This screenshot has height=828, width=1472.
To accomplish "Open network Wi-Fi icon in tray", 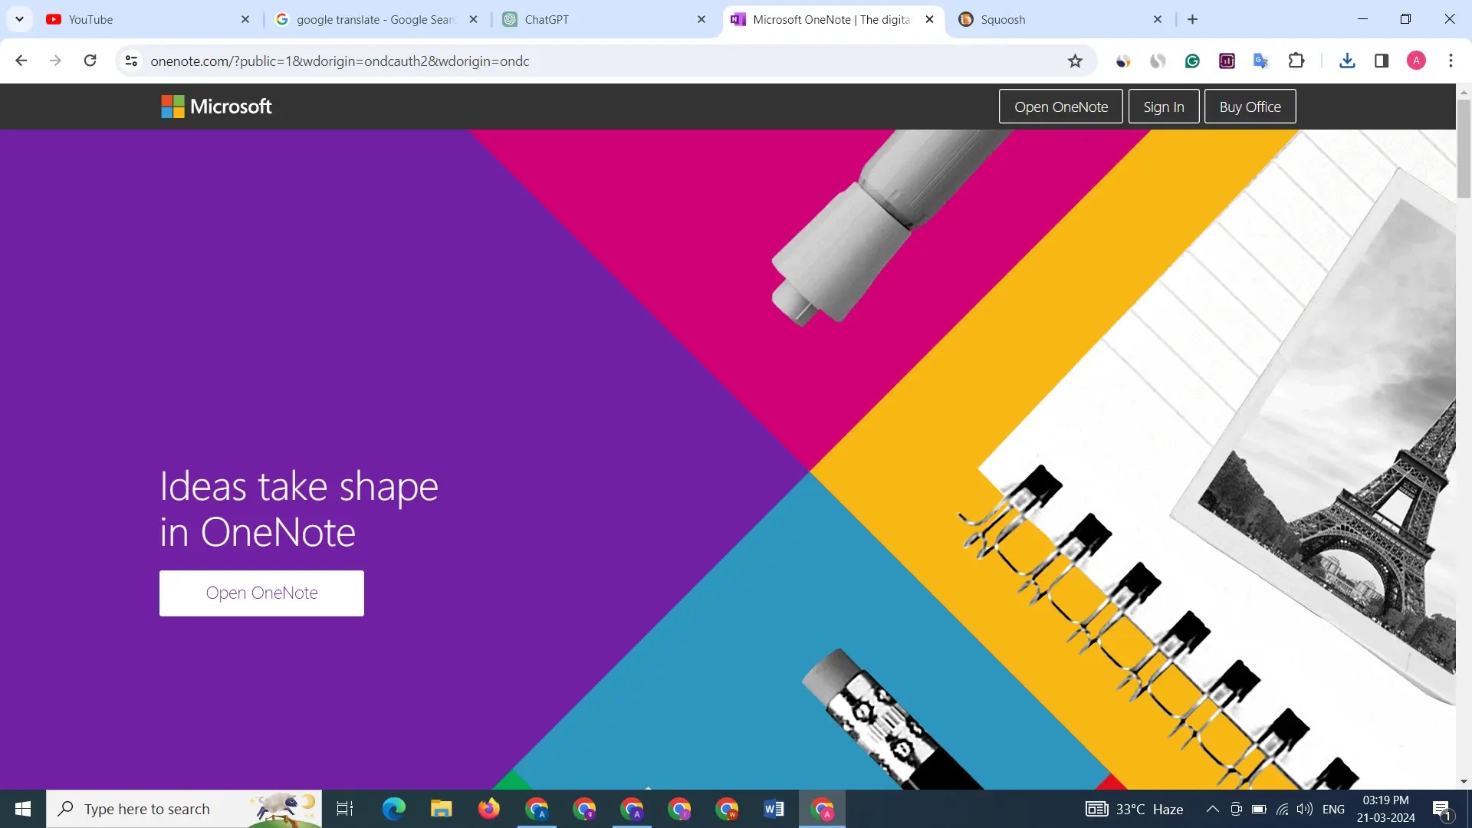I will pyautogui.click(x=1282, y=809).
